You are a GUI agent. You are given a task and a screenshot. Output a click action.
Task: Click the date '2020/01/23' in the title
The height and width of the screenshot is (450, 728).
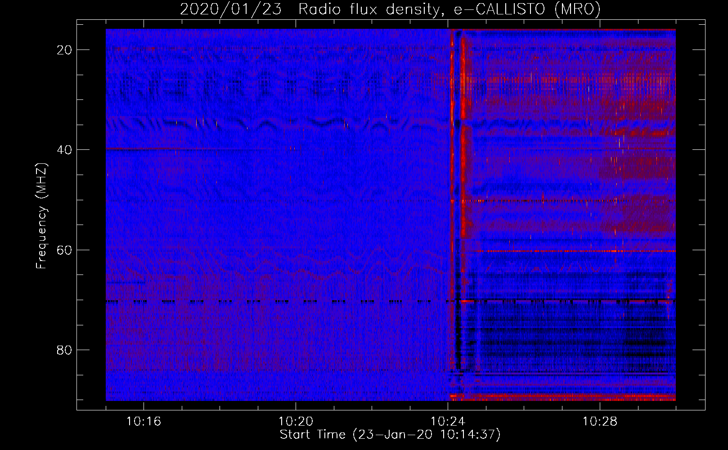231,9
